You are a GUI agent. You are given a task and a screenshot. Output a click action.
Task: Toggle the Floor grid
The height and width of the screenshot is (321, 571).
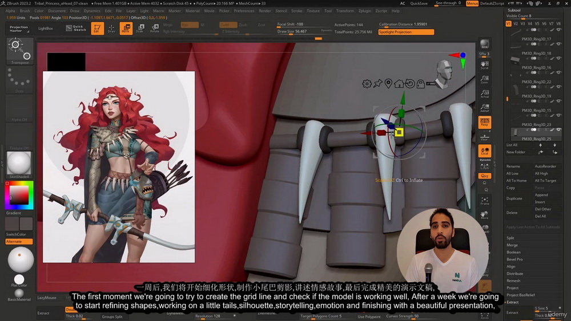click(x=485, y=137)
